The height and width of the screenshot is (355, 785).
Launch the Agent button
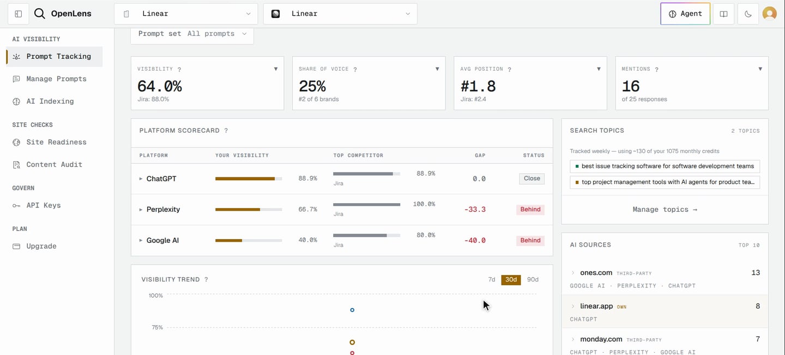click(x=685, y=14)
